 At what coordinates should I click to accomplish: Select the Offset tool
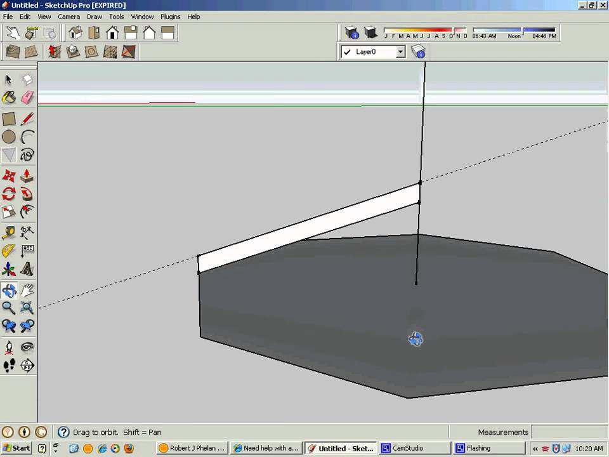click(x=27, y=211)
